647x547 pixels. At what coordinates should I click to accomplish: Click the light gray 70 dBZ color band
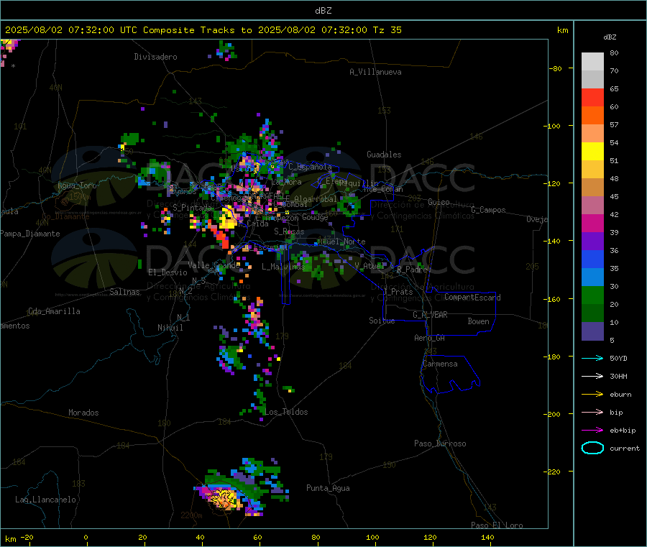pos(592,62)
